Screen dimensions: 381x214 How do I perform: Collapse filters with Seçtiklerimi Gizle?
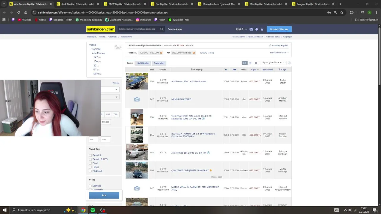coord(279,53)
